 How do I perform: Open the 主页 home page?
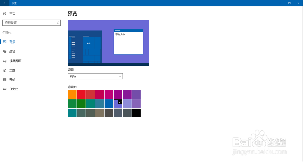12,14
